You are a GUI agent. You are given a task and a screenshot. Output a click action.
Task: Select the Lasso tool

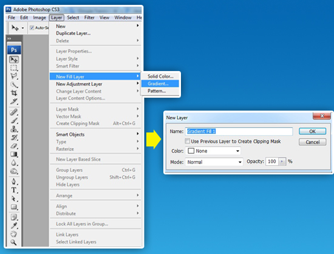(x=14, y=77)
